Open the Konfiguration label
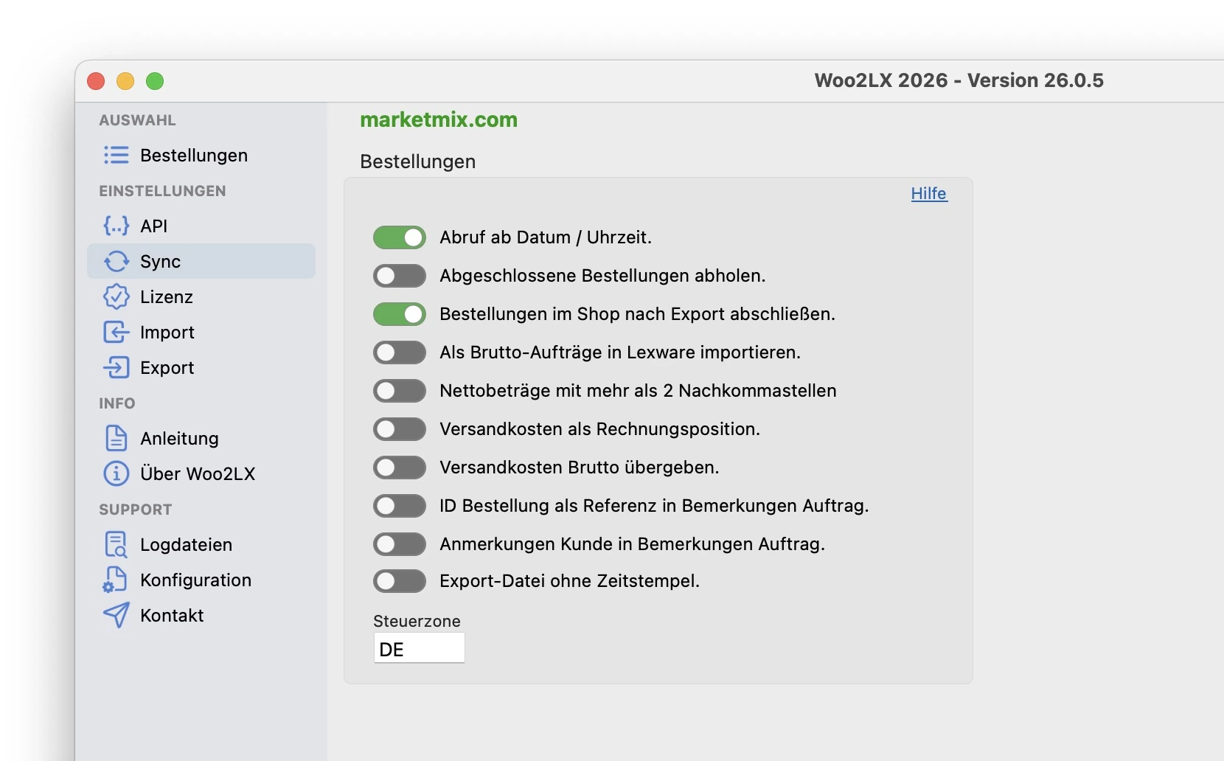Screen dimensions: 1224x761 [196, 580]
